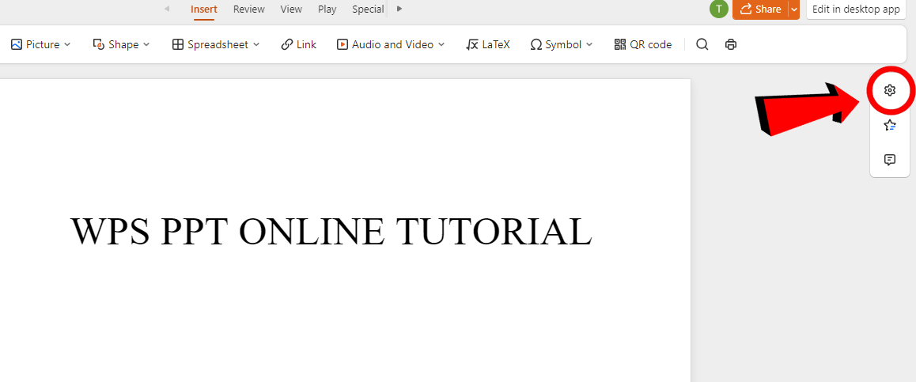Click Edit in desktop app button
Viewport: 916px width, 382px height.
pos(856,9)
